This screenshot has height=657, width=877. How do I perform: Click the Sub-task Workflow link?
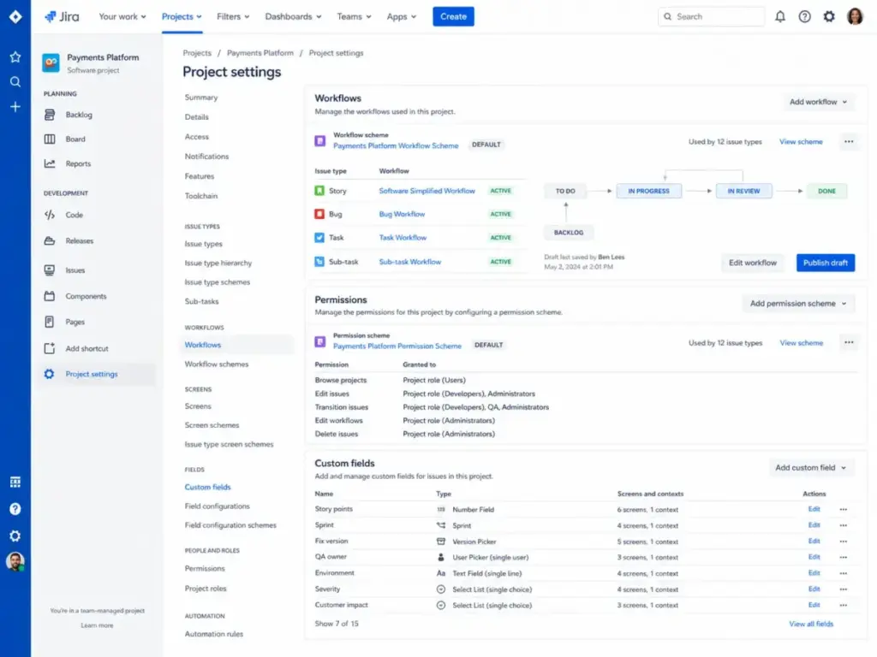(410, 262)
